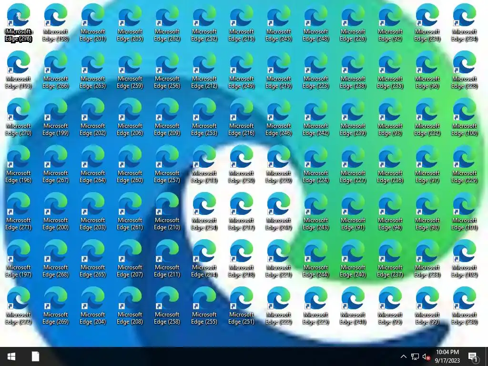Select Microsoft Edge (234) shortcut
The image size is (488, 366).
(464, 22)
